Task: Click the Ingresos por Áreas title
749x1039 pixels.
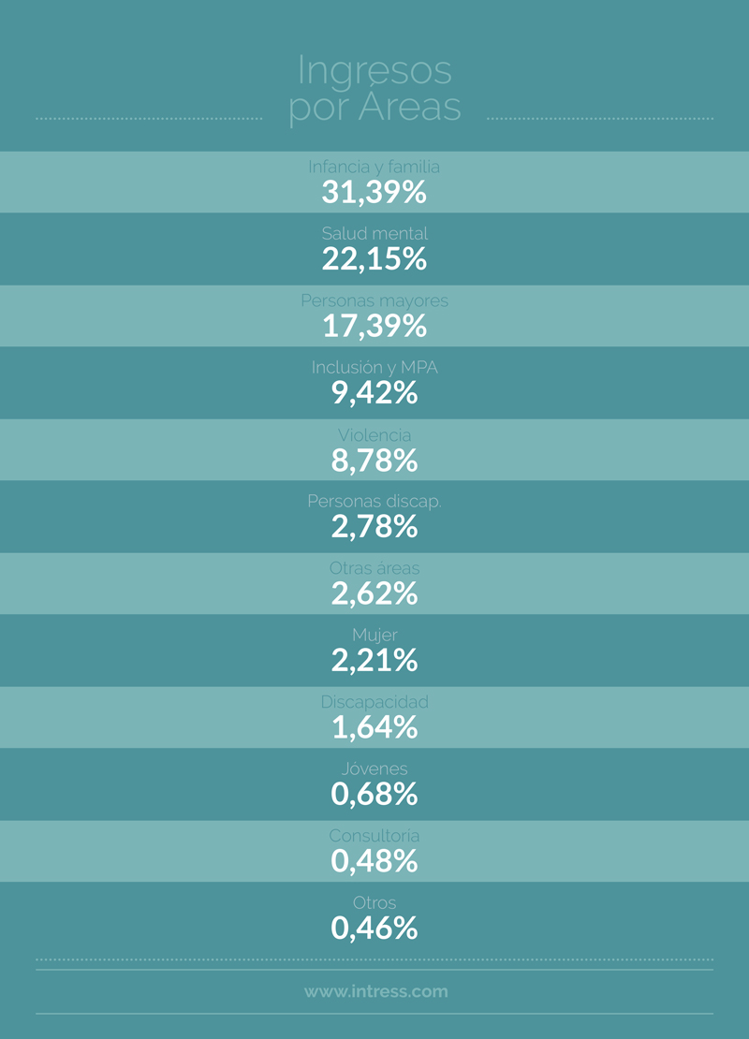Action: click(374, 89)
